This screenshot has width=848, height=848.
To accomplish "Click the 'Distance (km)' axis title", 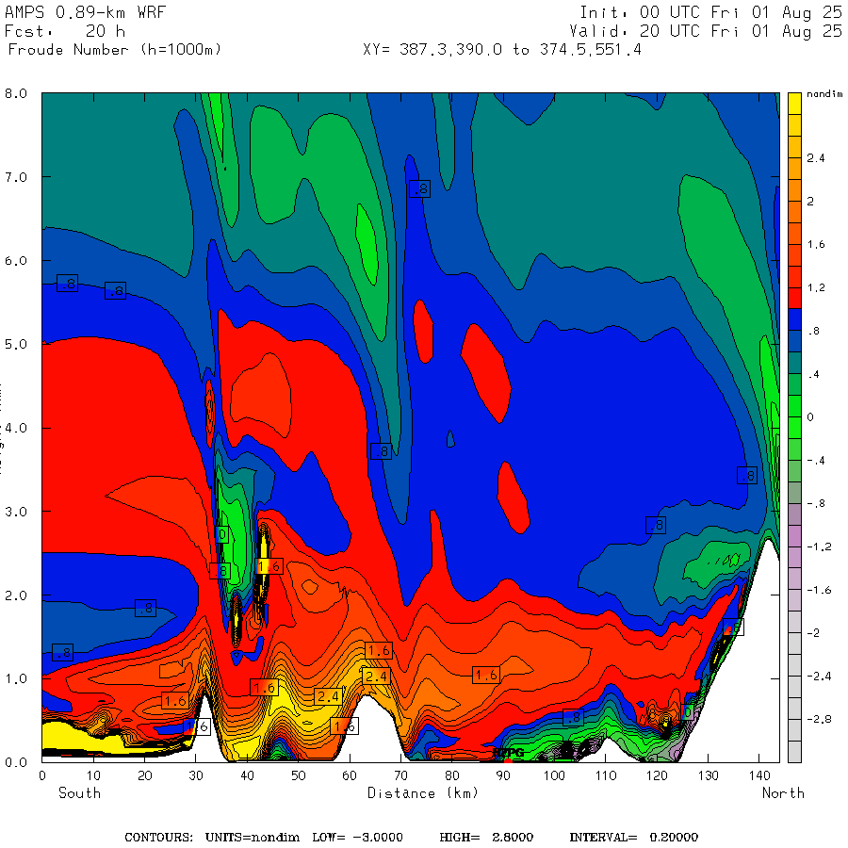I will tap(423, 793).
